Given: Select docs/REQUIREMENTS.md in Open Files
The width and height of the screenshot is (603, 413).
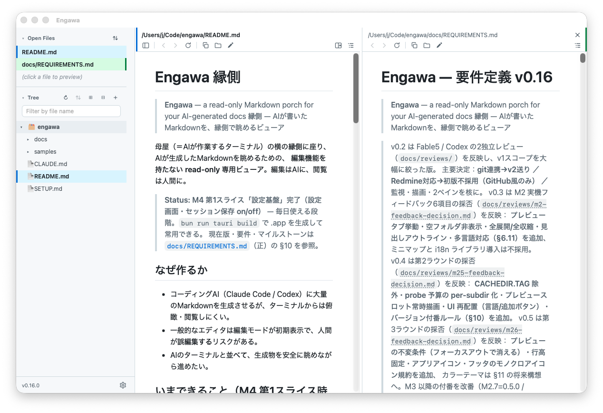Looking at the screenshot, I should 71,64.
